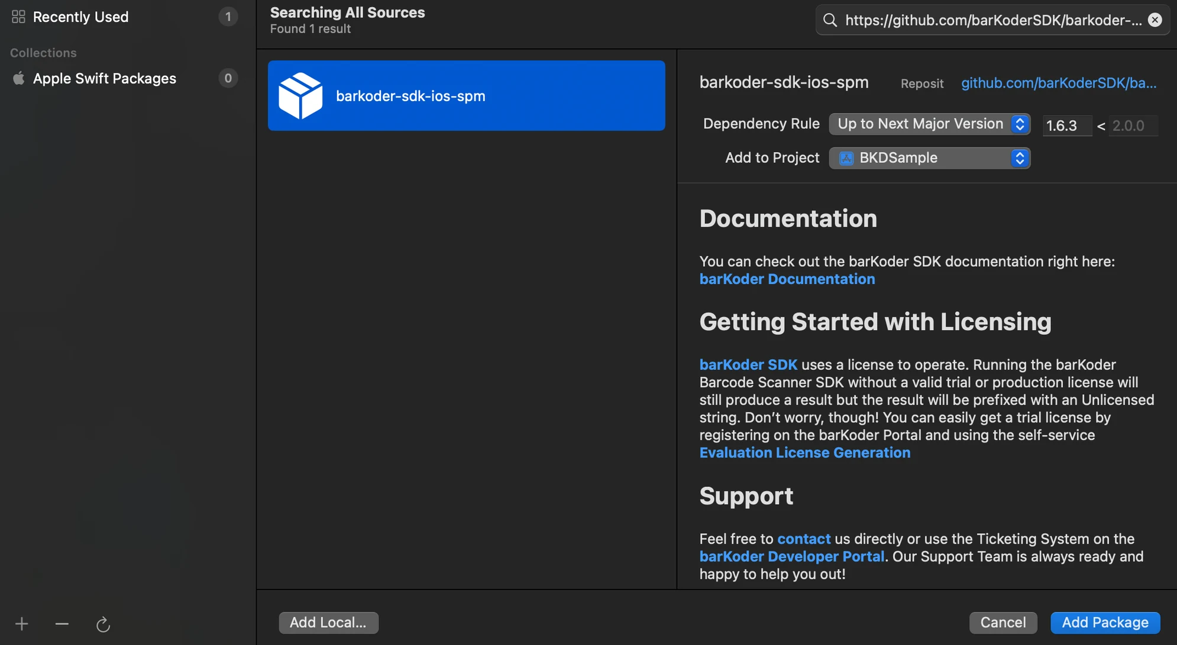Cancel the add package dialog
The height and width of the screenshot is (645, 1177).
click(1003, 623)
